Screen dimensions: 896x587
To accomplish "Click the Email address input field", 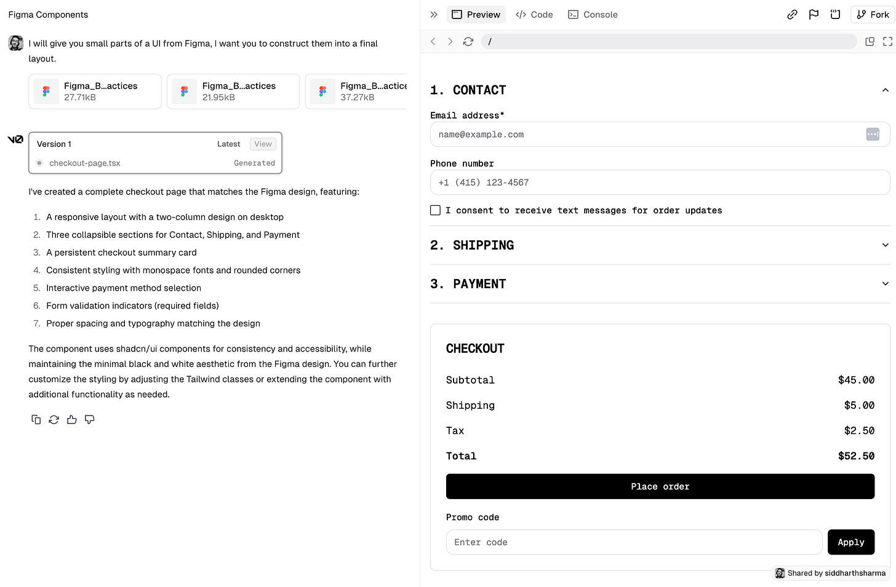I will (660, 134).
